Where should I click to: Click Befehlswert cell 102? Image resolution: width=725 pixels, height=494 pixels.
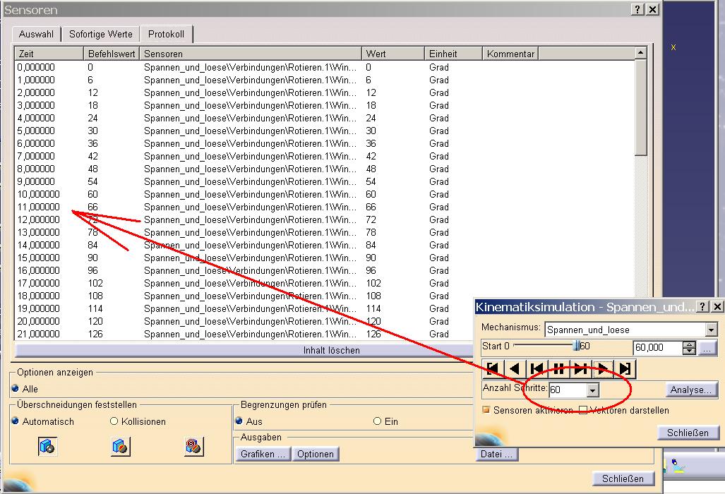point(95,283)
